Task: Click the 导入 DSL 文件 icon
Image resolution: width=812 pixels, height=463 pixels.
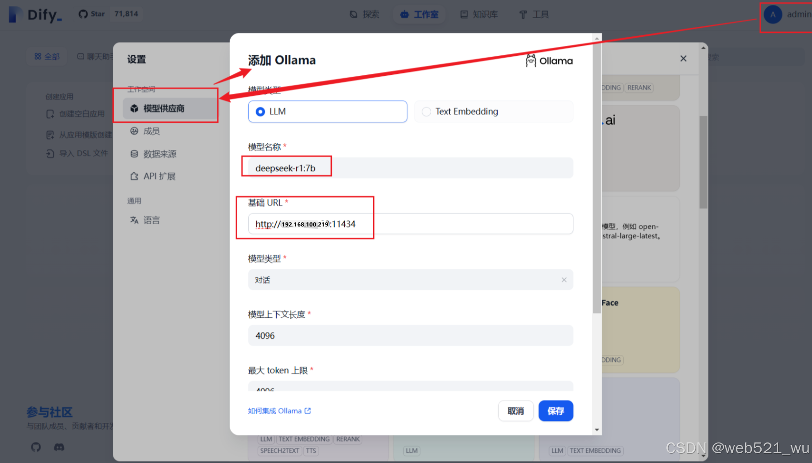Action: pos(50,154)
